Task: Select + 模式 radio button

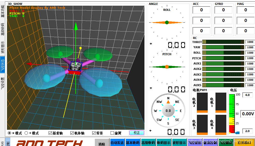Action: (26, 133)
